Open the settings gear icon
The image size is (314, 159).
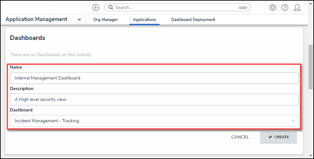coord(273,8)
